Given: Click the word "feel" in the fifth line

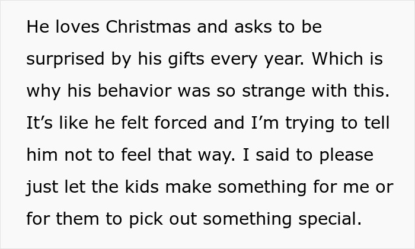Looking at the screenshot, I should (136, 155).
